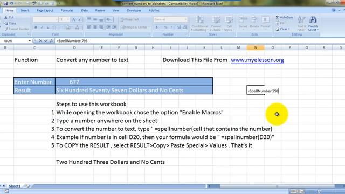This screenshot has width=345, height=194.
Task: Open the Home ribbon tab
Action: (x=10, y=10)
